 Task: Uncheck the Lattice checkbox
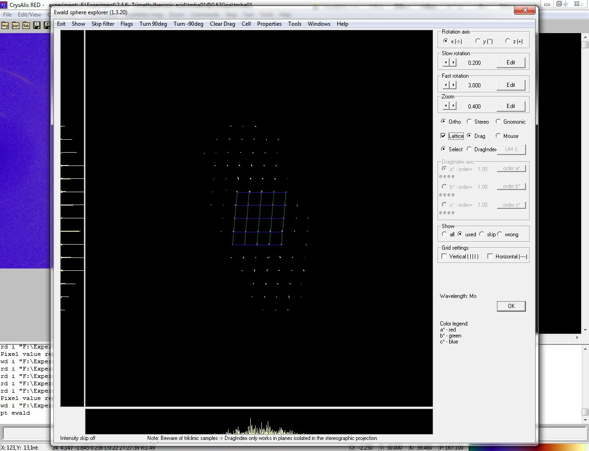coord(443,136)
